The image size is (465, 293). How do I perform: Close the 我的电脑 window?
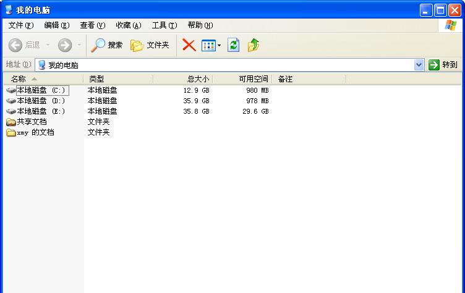pyautogui.click(x=454, y=11)
